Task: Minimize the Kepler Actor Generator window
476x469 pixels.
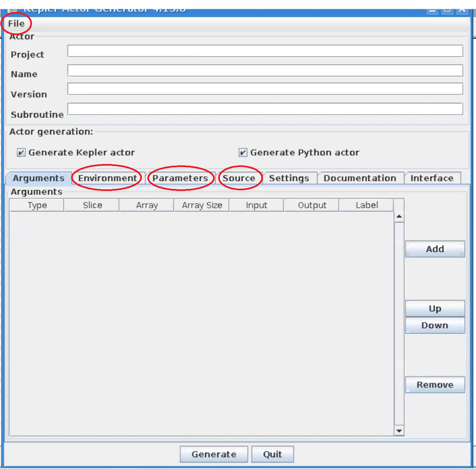Action: click(433, 10)
